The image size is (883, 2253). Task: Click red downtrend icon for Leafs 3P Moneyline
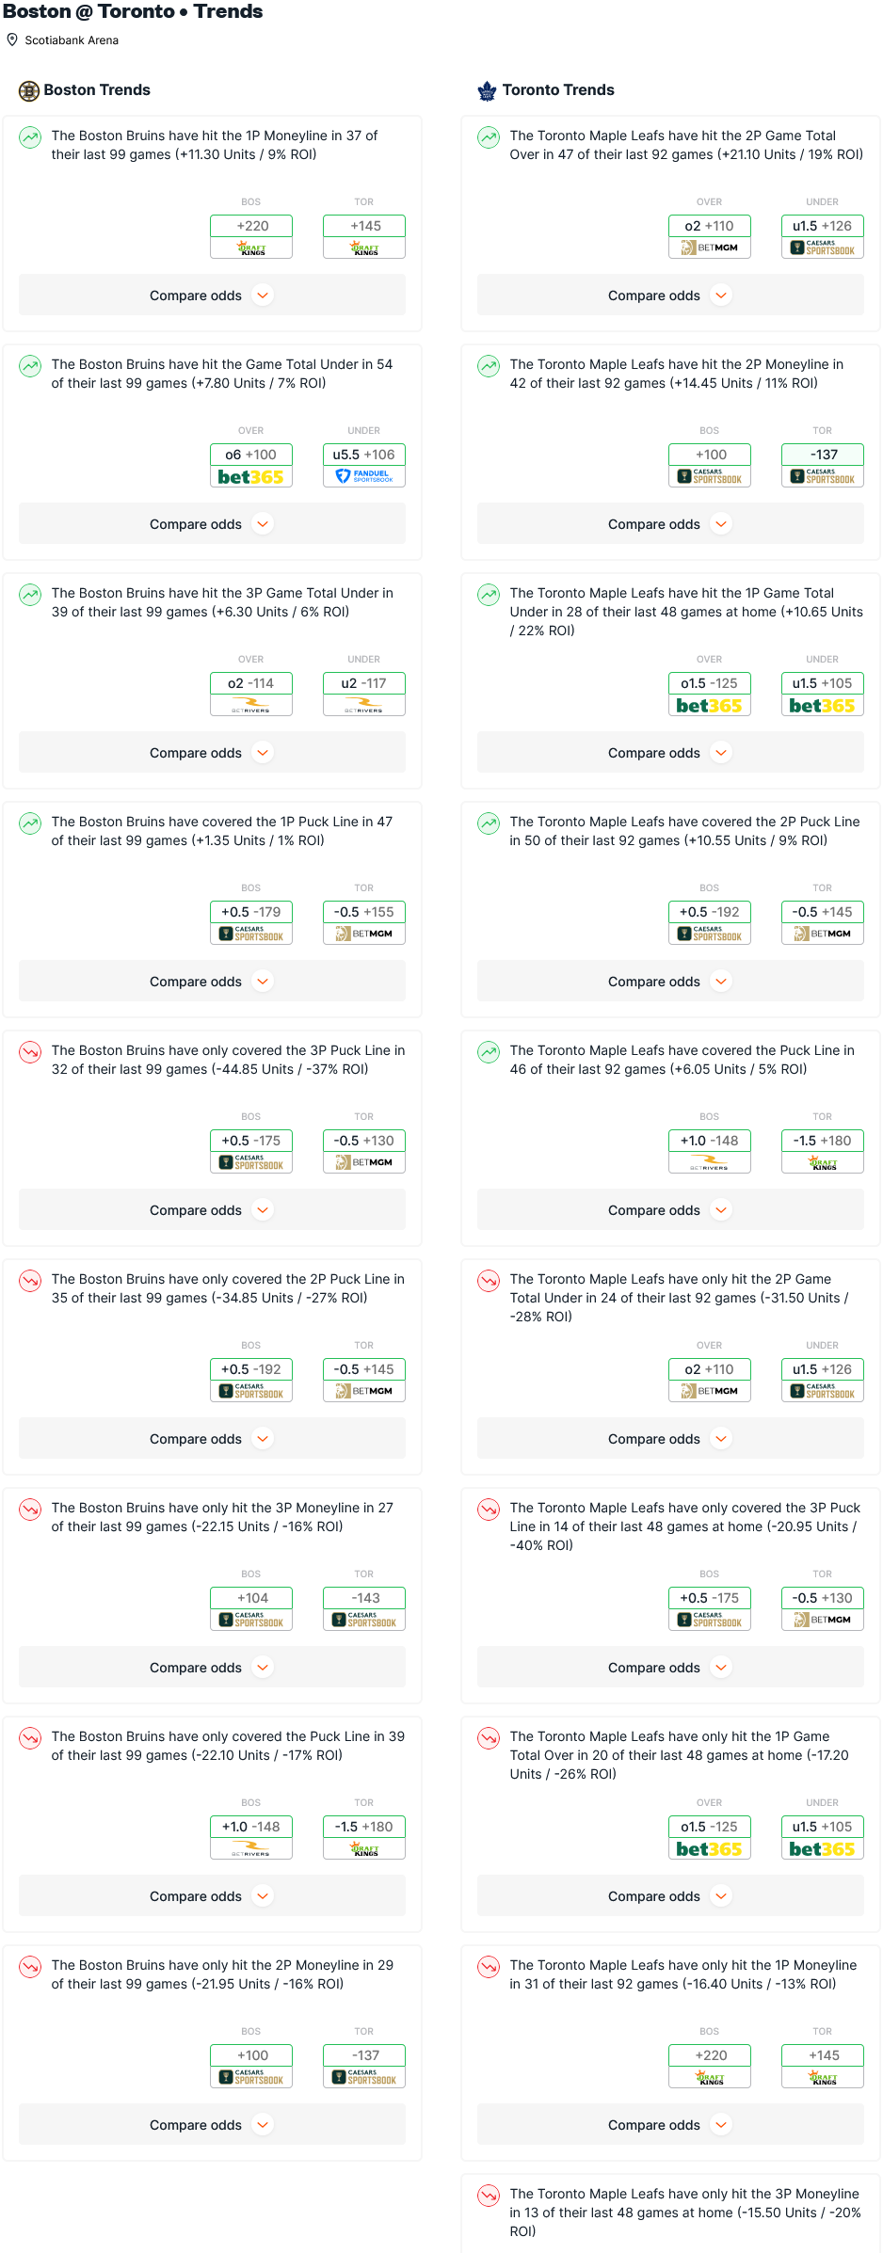pyautogui.click(x=489, y=2196)
